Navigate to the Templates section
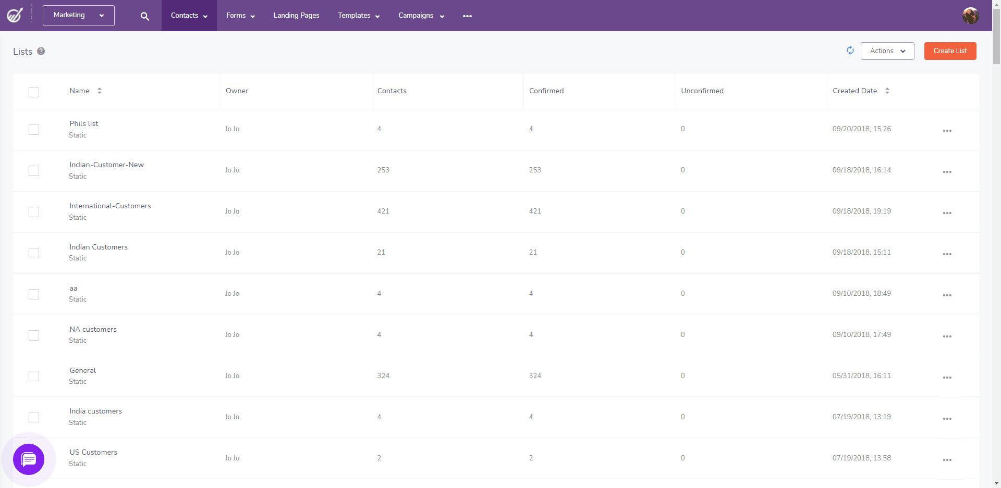The width and height of the screenshot is (1001, 488). [358, 16]
